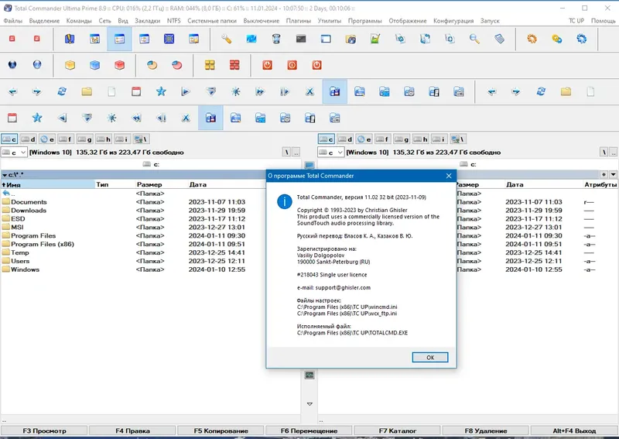Click the F5 Копирование button
The width and height of the screenshot is (619, 439).
pos(221,430)
